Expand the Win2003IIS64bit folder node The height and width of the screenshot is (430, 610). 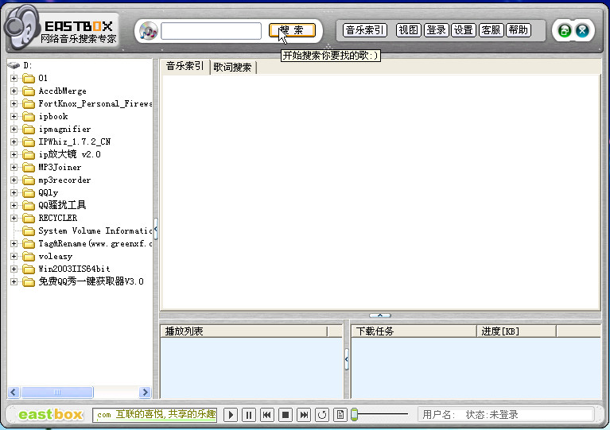coord(14,269)
